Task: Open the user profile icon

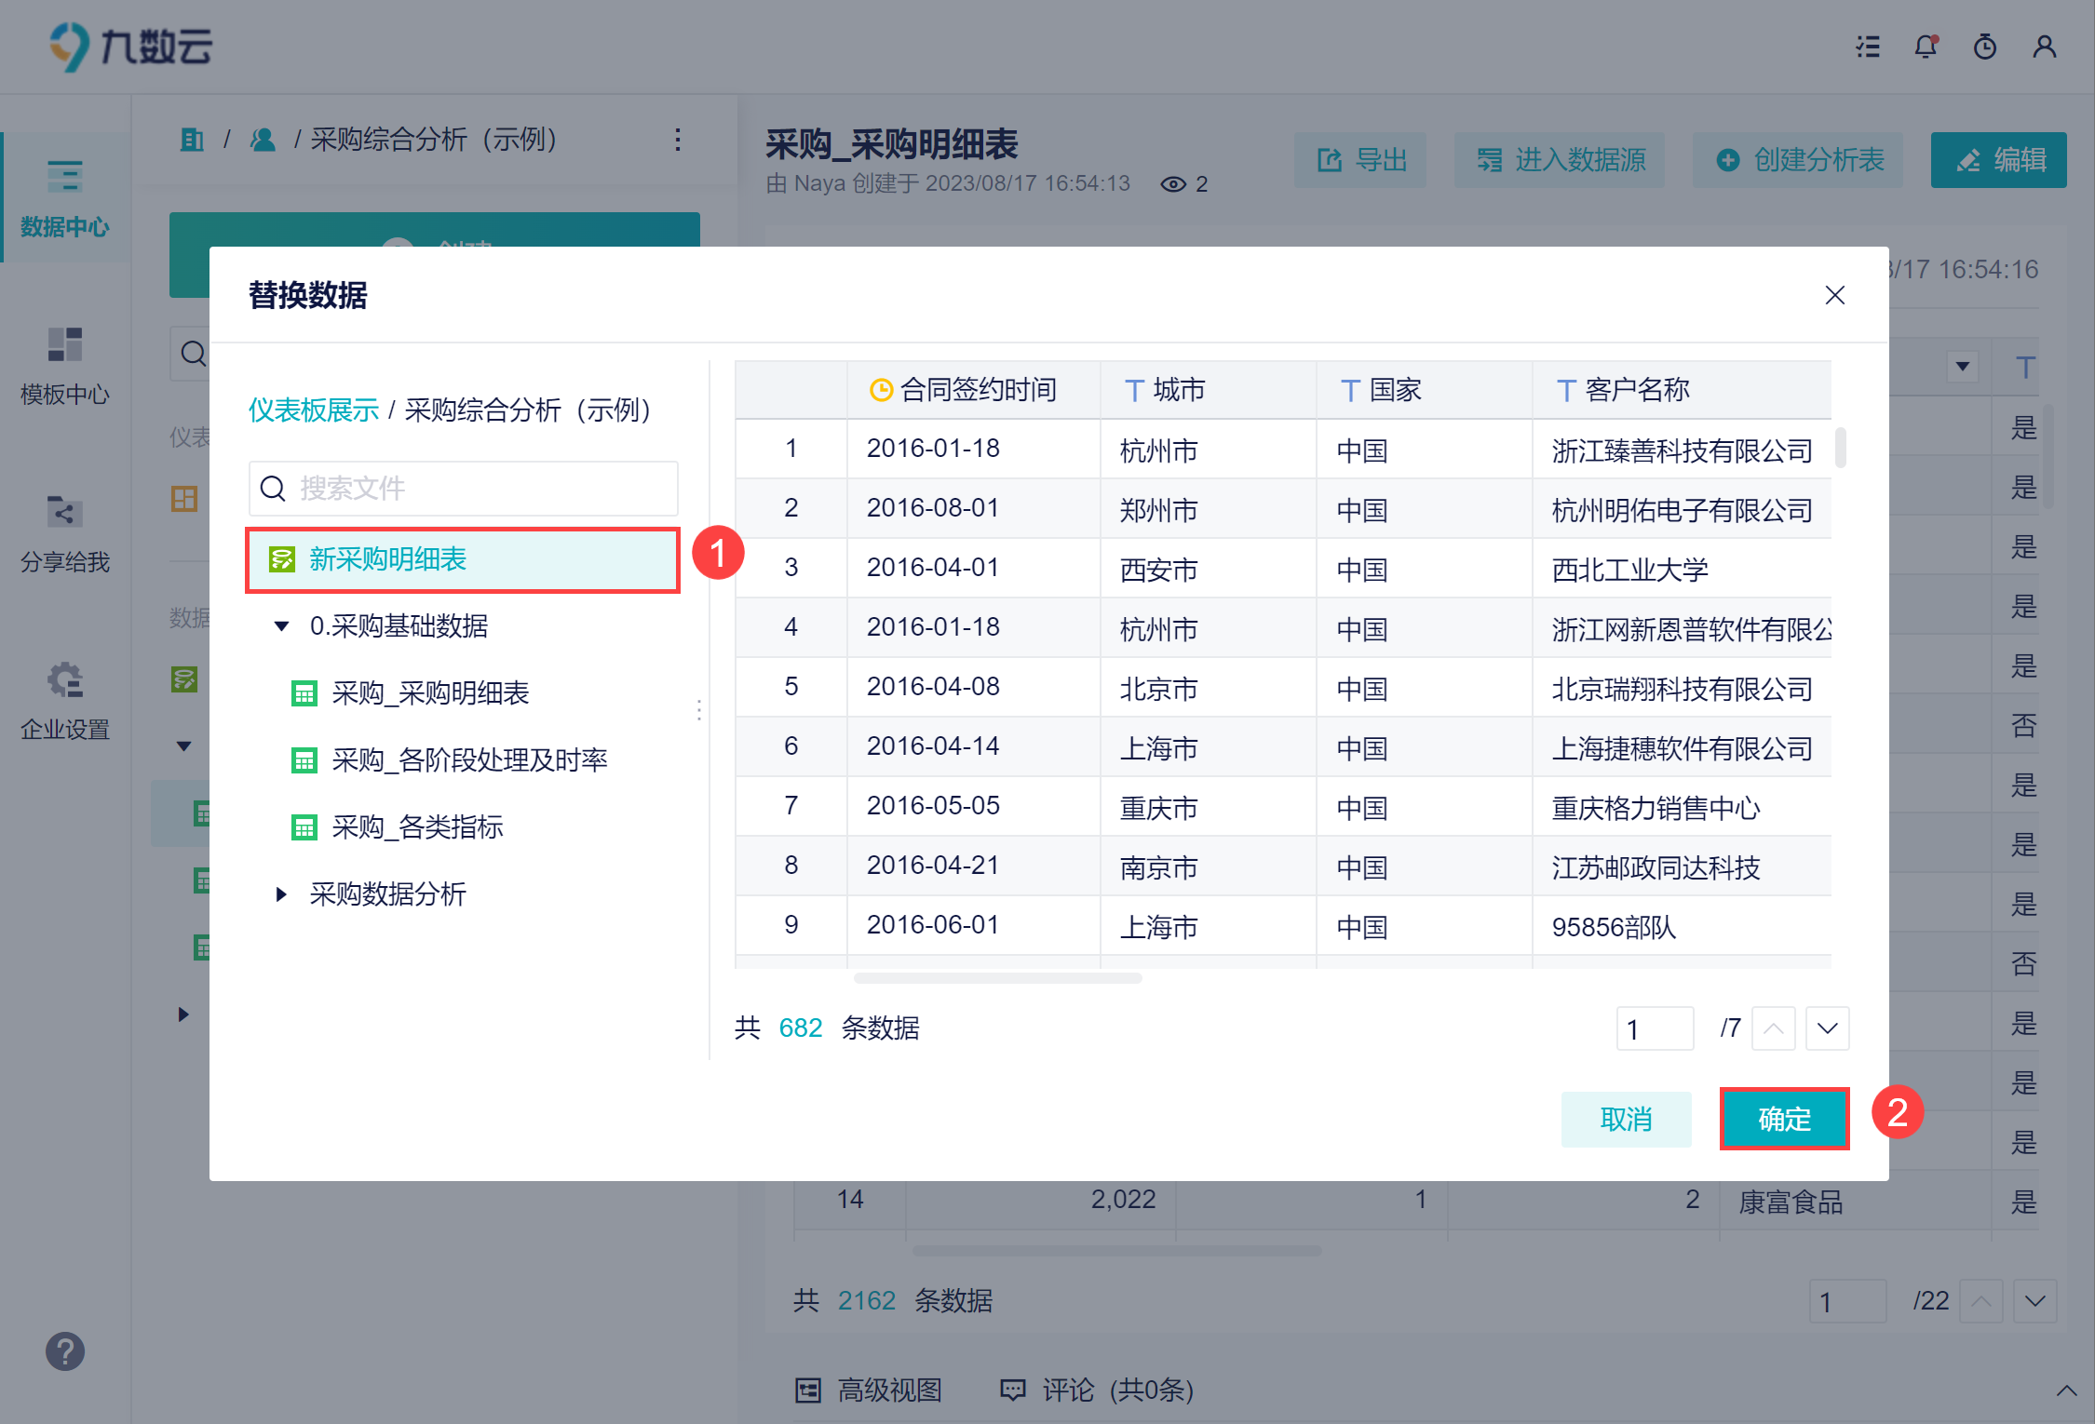Action: [x=2044, y=47]
